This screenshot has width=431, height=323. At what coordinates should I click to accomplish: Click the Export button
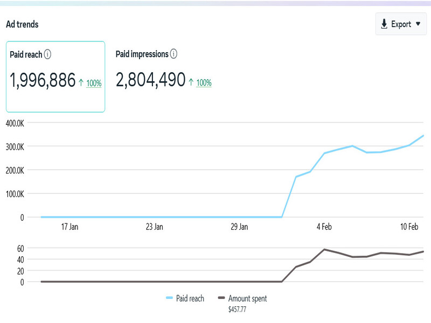(x=401, y=24)
